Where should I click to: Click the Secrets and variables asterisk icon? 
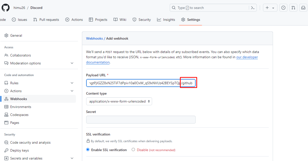[x=6, y=158]
